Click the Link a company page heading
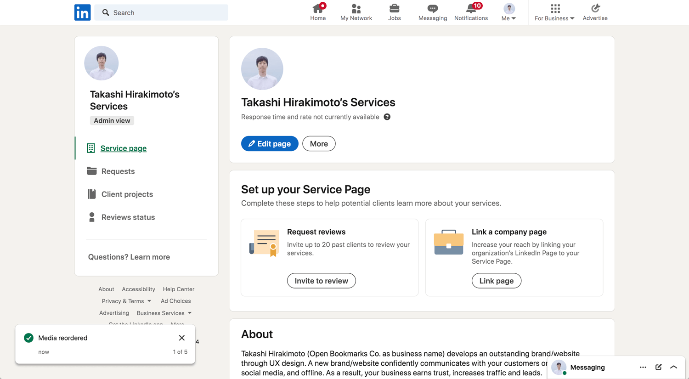This screenshot has width=689, height=379. pos(509,232)
